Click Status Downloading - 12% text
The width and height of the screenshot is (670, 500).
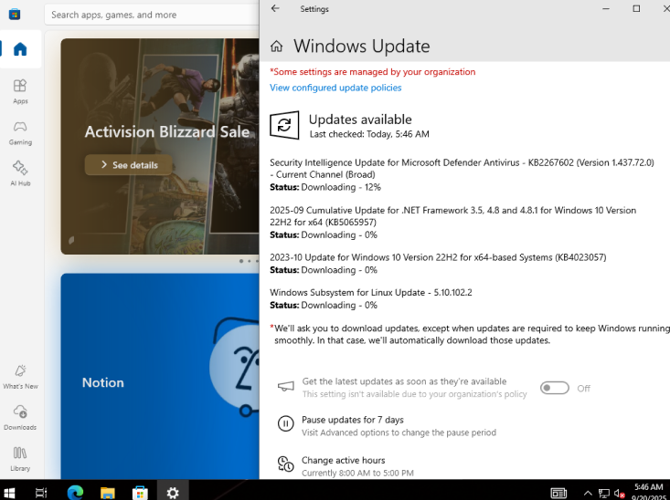click(x=325, y=187)
